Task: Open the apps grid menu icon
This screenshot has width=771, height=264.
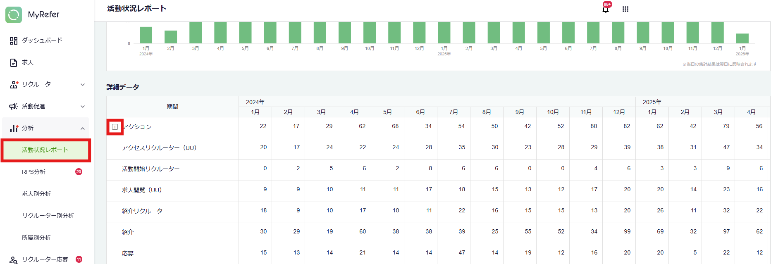Action: (x=625, y=9)
